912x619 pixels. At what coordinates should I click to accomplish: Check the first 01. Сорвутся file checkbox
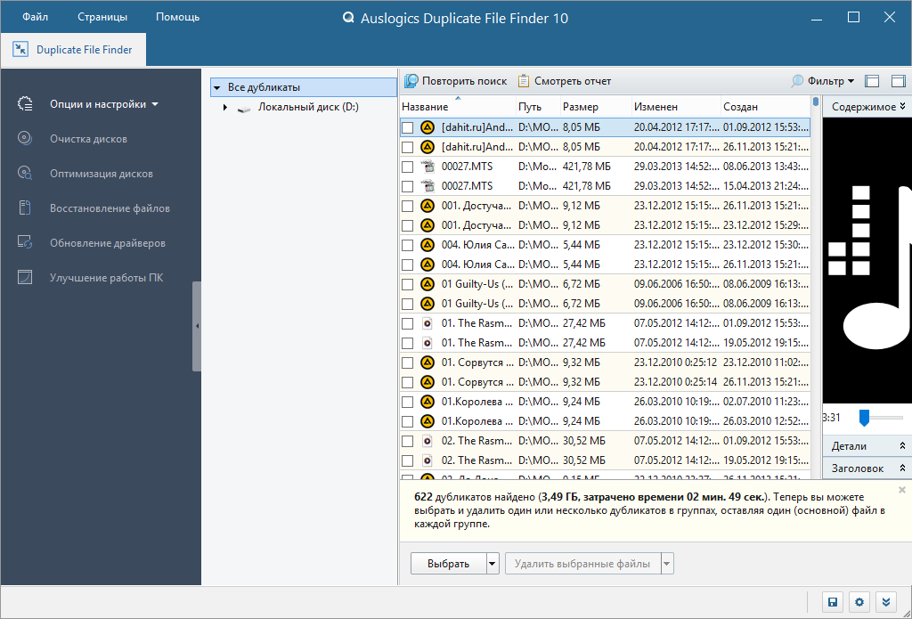[x=408, y=362]
